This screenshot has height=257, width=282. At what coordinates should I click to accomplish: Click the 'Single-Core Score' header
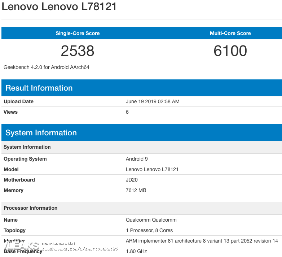78,33
